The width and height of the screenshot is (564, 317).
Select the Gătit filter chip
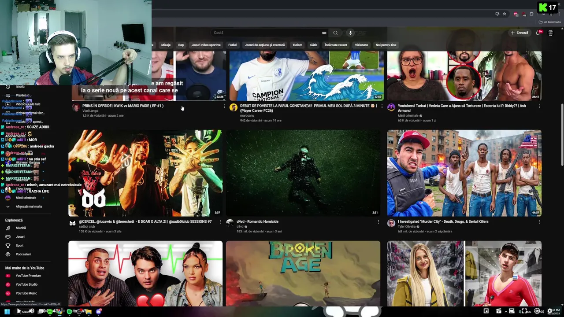point(313,45)
